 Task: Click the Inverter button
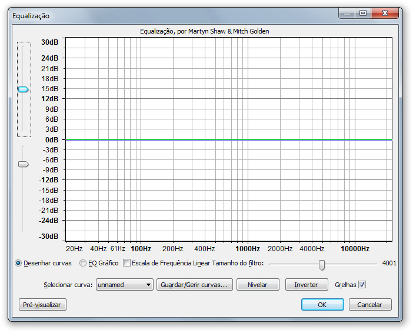click(307, 285)
